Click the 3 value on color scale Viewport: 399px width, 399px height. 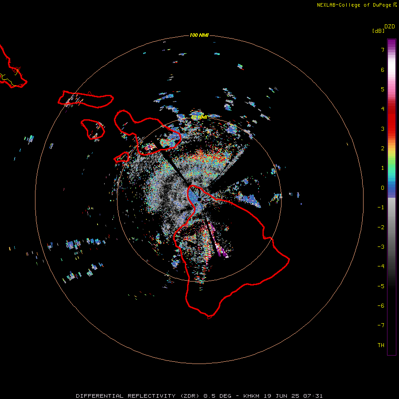pos(383,129)
